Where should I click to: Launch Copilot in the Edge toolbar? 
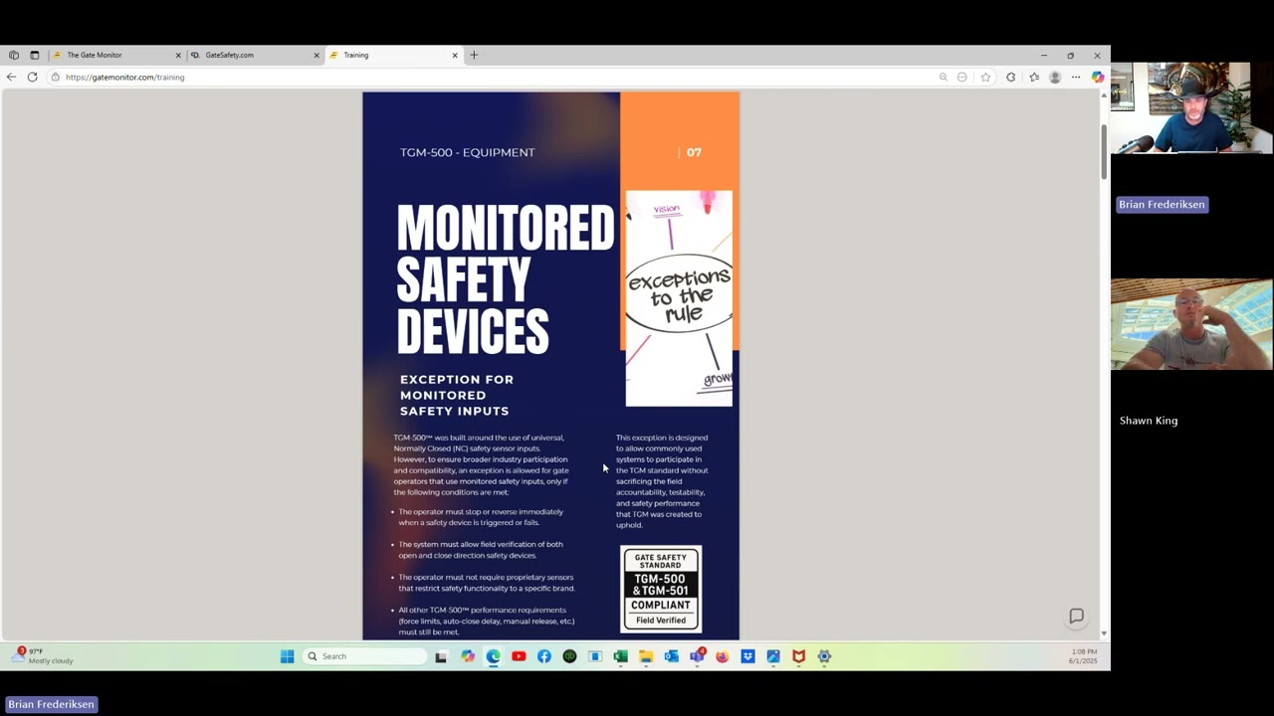pyautogui.click(x=1097, y=77)
